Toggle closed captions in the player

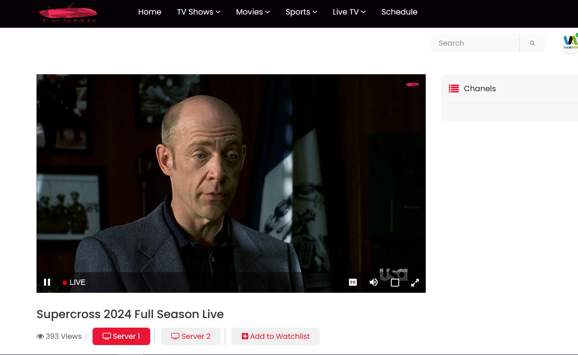tap(353, 282)
